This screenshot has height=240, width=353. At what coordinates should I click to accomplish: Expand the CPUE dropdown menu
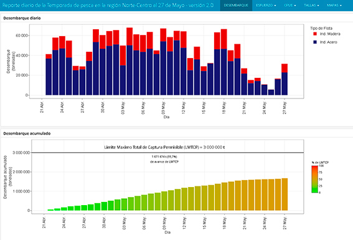(x=289, y=6)
